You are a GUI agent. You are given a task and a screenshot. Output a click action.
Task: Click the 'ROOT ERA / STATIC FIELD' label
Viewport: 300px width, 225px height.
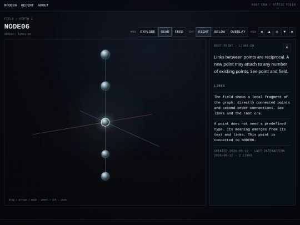click(273, 4)
